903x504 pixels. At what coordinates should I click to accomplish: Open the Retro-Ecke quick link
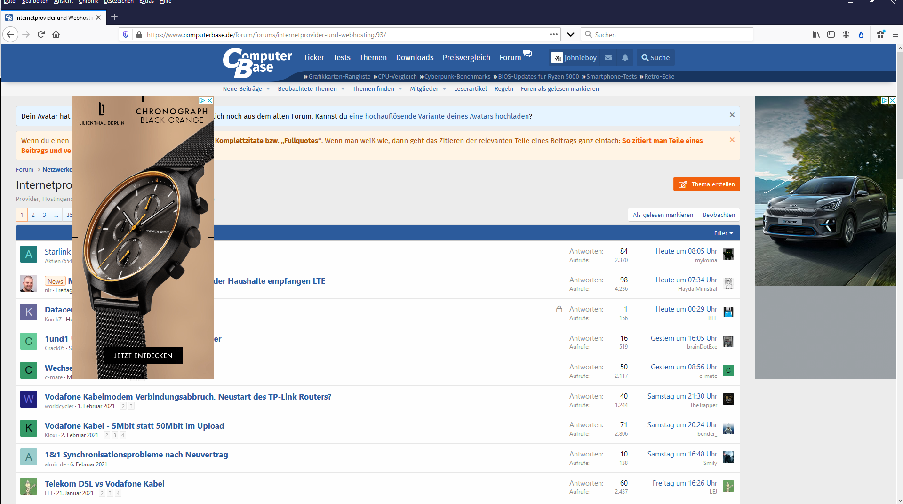[x=659, y=76]
